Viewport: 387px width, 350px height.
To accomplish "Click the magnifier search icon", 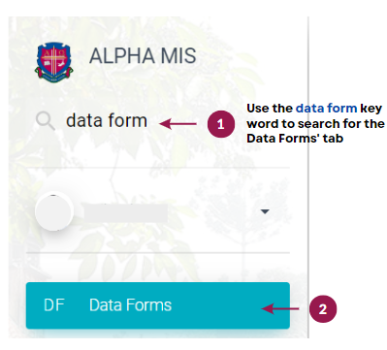I will [x=46, y=121].
